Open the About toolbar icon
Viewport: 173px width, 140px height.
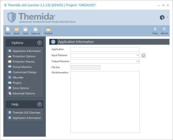click(x=164, y=29)
